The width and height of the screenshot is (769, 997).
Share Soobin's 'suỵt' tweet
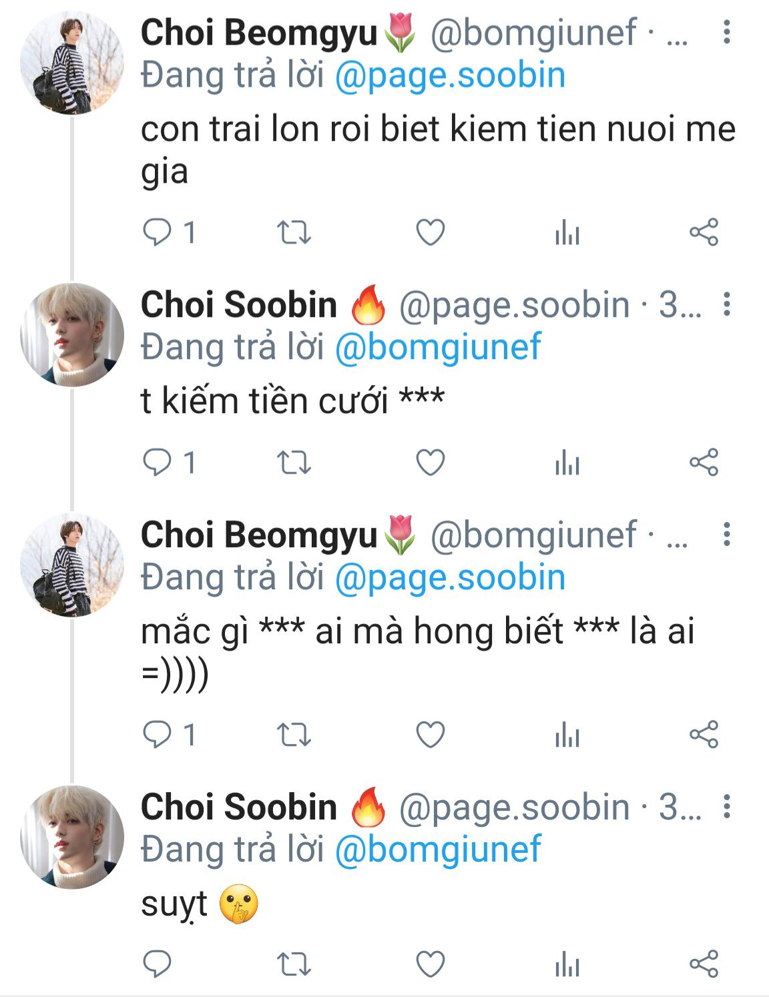[x=704, y=964]
